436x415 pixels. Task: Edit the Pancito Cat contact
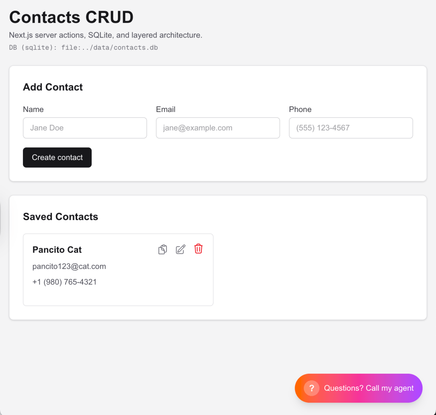[181, 249]
